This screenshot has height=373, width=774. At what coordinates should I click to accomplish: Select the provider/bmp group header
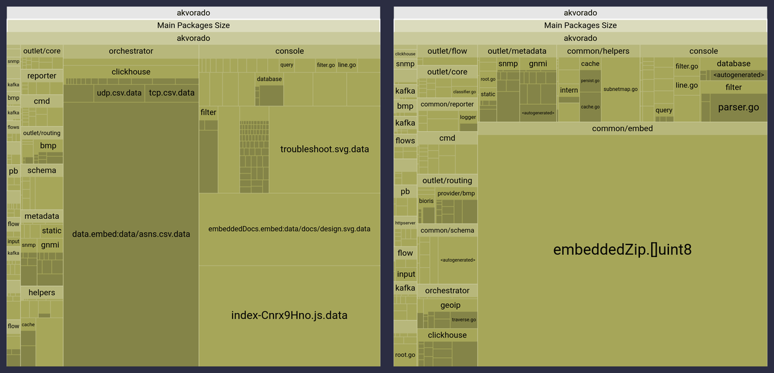tap(456, 194)
